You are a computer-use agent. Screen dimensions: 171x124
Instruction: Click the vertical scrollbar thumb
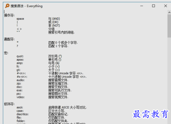click(x=169, y=26)
